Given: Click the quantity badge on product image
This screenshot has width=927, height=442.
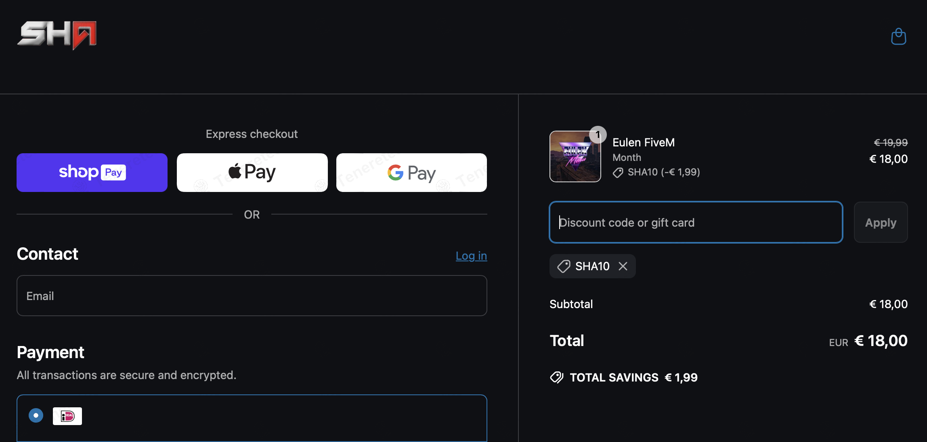Looking at the screenshot, I should pyautogui.click(x=598, y=135).
